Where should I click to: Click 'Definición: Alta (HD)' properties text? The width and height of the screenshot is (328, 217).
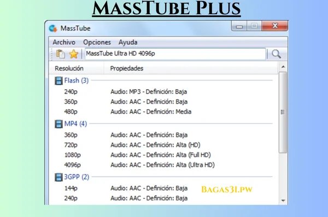tap(173, 145)
